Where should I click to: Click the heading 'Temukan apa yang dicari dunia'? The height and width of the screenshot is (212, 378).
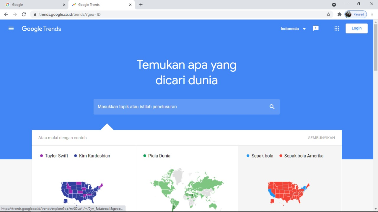(x=187, y=72)
